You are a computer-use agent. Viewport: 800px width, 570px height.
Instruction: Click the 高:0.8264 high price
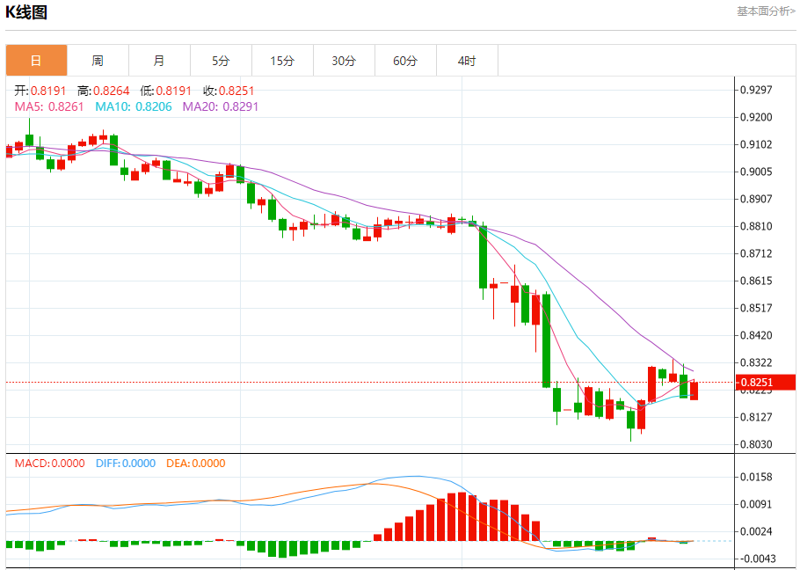click(104, 91)
